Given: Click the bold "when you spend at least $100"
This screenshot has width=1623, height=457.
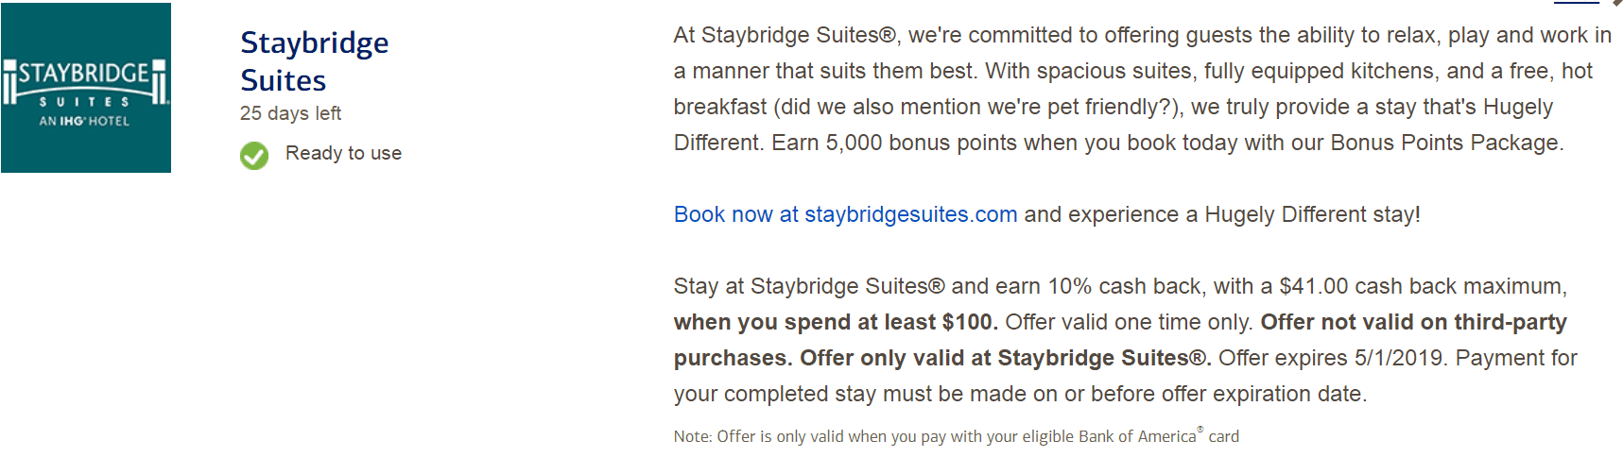Looking at the screenshot, I should click(836, 322).
